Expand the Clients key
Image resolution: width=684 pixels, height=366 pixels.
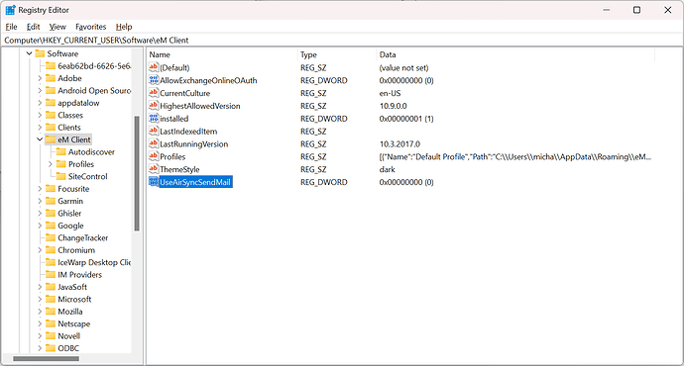click(40, 128)
